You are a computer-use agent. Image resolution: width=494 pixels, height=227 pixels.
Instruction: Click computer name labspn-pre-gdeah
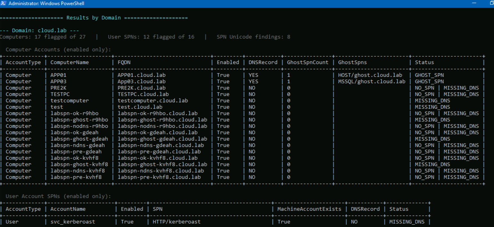point(76,152)
